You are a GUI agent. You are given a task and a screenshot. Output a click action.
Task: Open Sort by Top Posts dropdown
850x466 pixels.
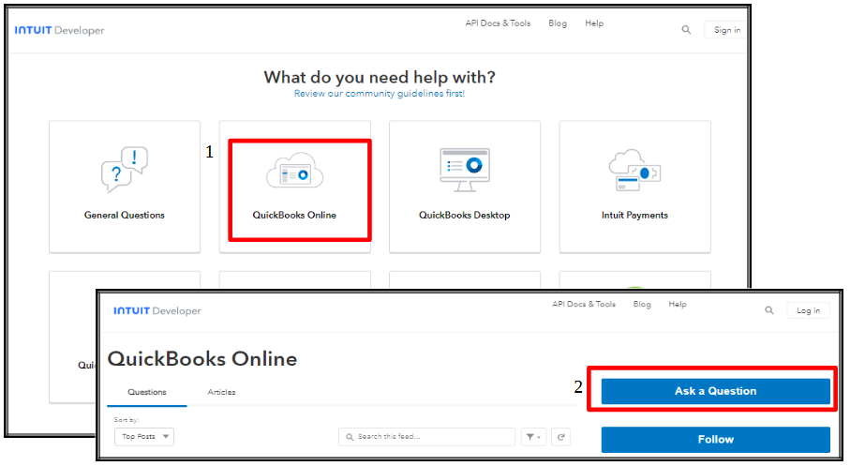144,436
